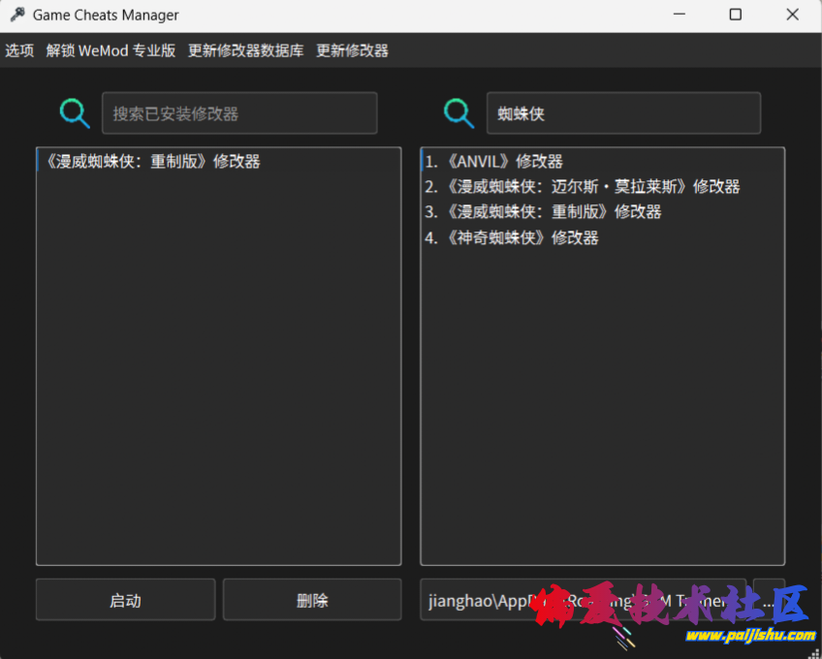Open the 解锁 WeMod 专业版 menu item
This screenshot has width=822, height=659.
[111, 50]
